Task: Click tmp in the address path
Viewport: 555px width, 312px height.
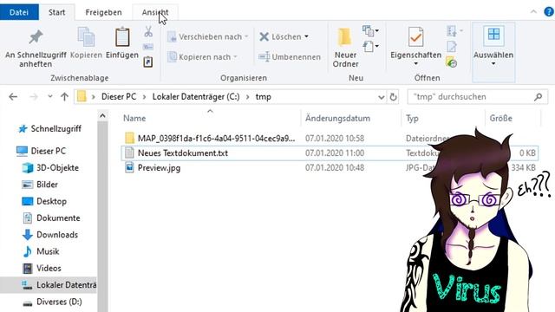Action: pos(264,96)
